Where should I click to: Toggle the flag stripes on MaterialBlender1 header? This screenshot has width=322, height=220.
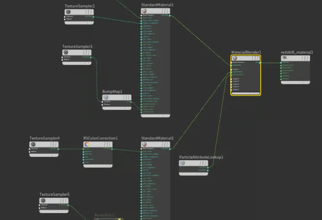point(255,58)
